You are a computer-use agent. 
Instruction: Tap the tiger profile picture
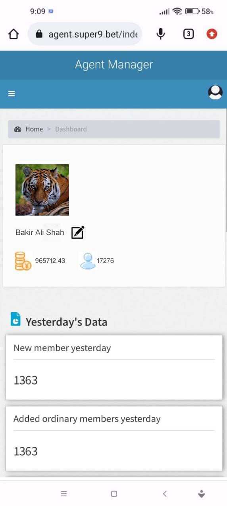tap(42, 190)
